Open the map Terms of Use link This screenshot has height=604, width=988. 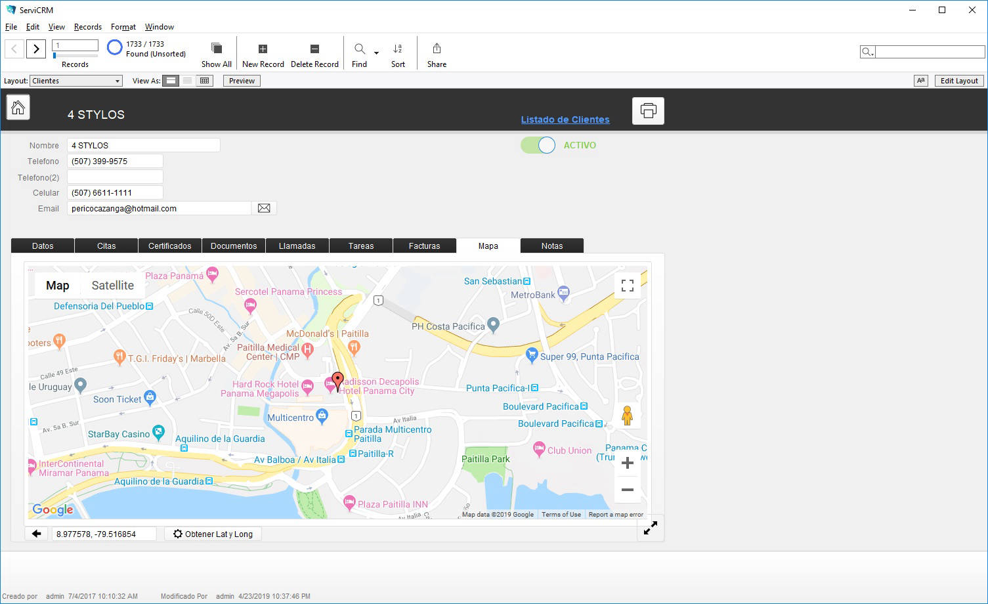click(x=561, y=515)
